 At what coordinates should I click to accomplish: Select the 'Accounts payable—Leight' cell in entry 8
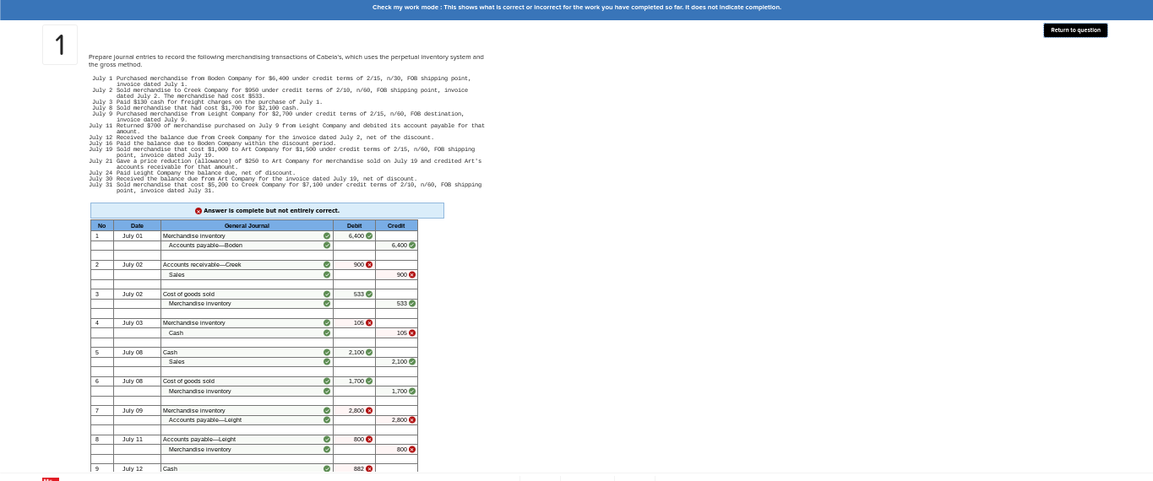(247, 440)
